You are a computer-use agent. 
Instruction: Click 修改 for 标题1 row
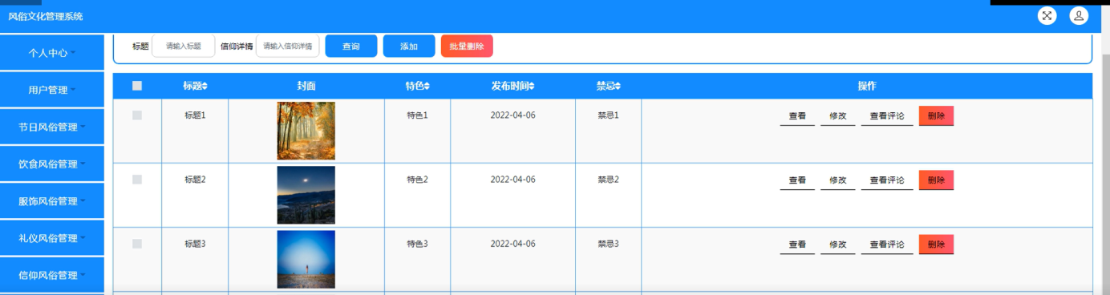(838, 116)
